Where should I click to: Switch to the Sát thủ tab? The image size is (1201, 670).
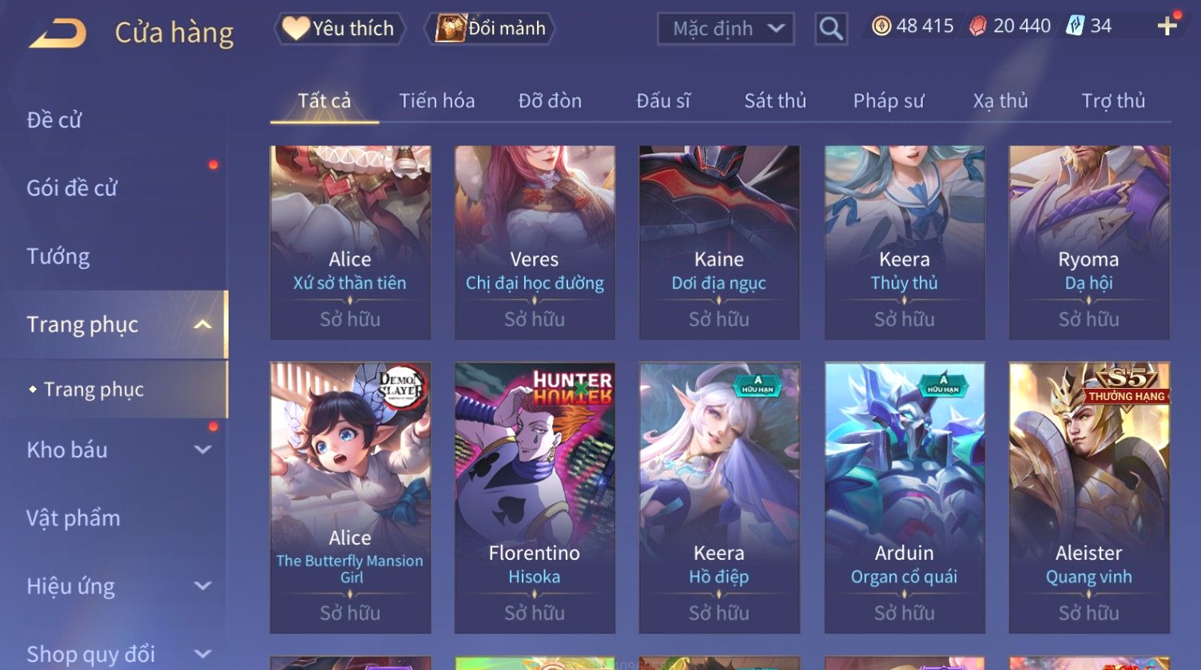tap(775, 101)
